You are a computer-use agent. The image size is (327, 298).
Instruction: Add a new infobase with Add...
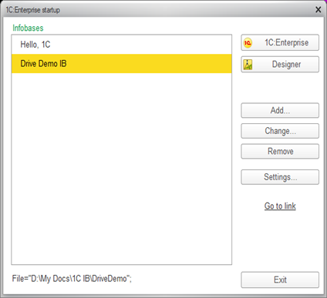pos(280,110)
